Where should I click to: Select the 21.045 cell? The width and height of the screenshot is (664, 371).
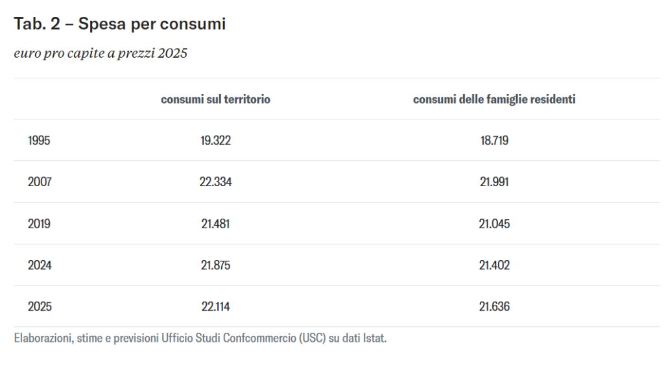[494, 224]
